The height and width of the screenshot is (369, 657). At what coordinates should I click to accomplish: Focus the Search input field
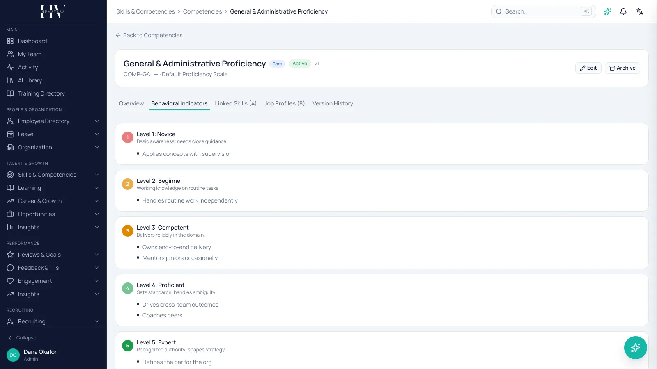[544, 11]
